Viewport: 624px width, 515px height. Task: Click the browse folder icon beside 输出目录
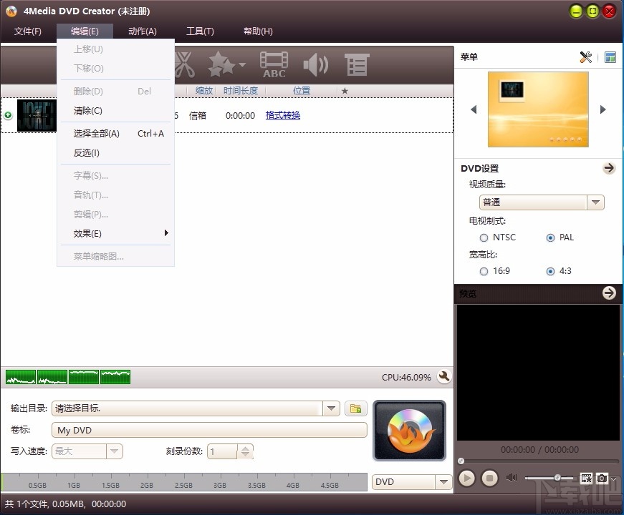pos(356,408)
